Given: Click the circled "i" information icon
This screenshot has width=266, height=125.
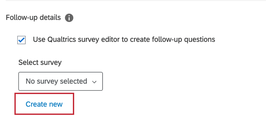Looking at the screenshot, I should pos(69,18).
